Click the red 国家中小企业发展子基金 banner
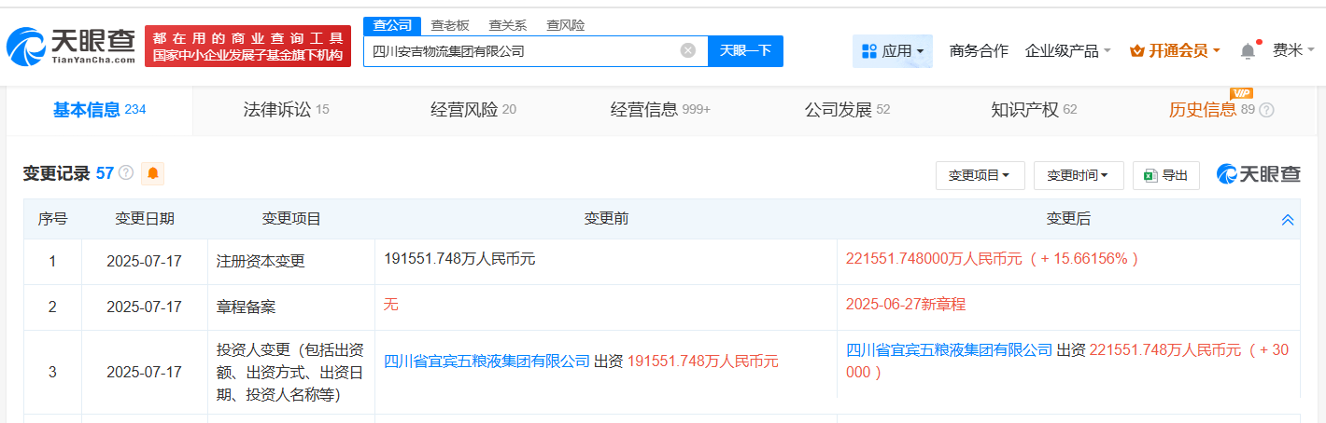1326x423 pixels. pos(247,46)
